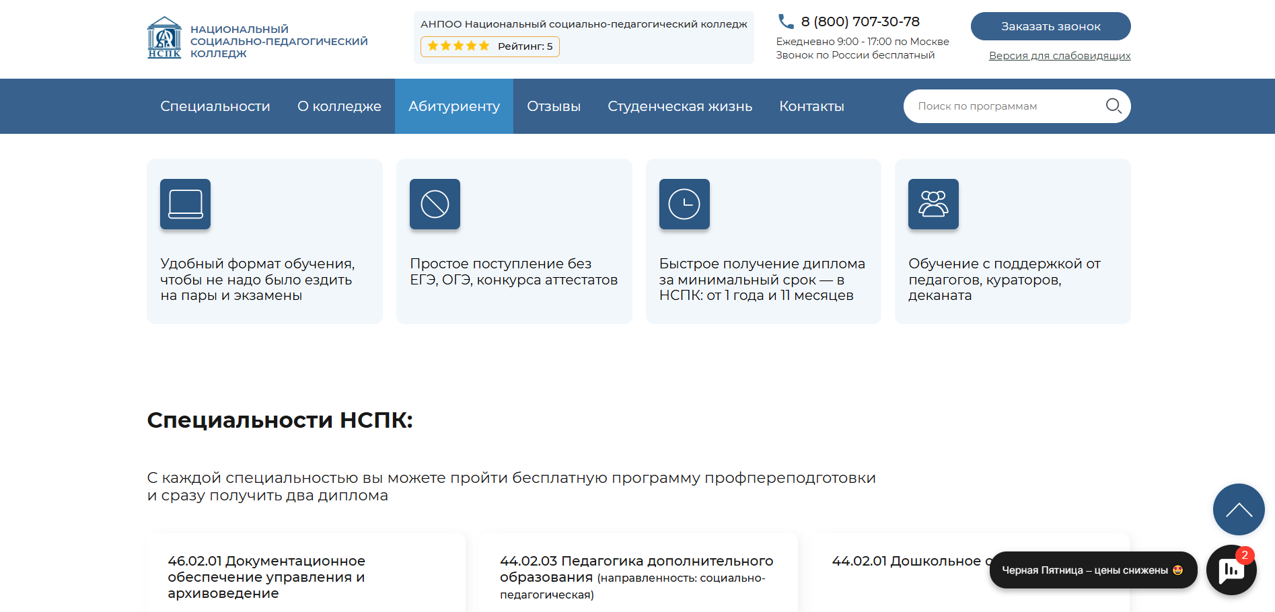Open the Специальности menu
The image size is (1275, 612).
215,106
